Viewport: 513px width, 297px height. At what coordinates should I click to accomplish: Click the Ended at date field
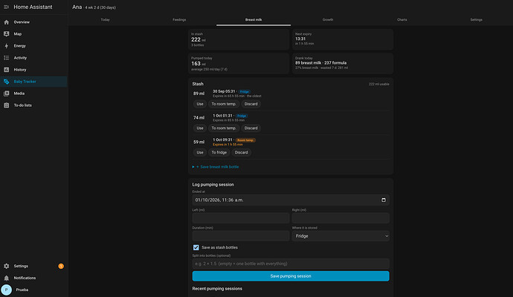291,200
